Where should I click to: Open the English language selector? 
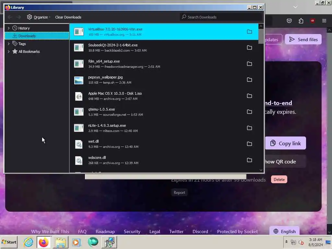(x=284, y=231)
